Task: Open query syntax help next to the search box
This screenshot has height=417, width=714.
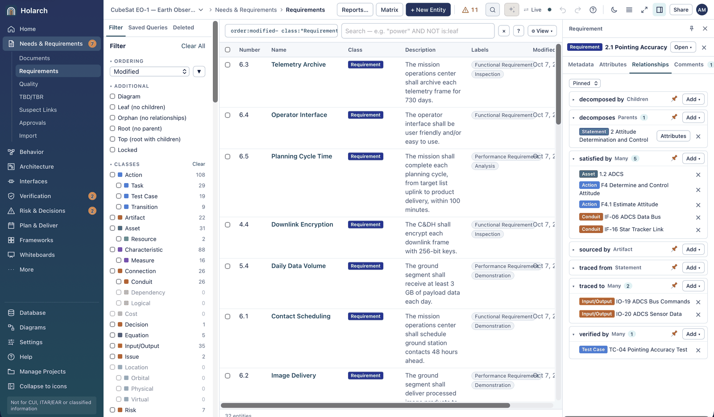Action: (x=519, y=31)
